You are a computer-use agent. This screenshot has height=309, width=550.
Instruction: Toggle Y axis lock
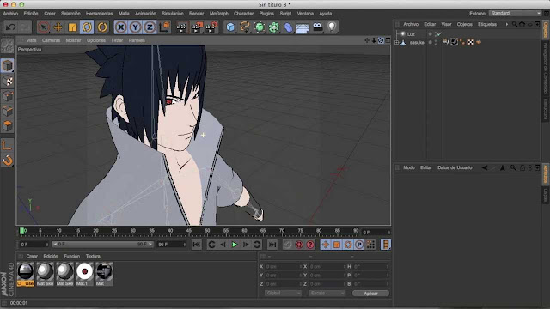(x=136, y=27)
